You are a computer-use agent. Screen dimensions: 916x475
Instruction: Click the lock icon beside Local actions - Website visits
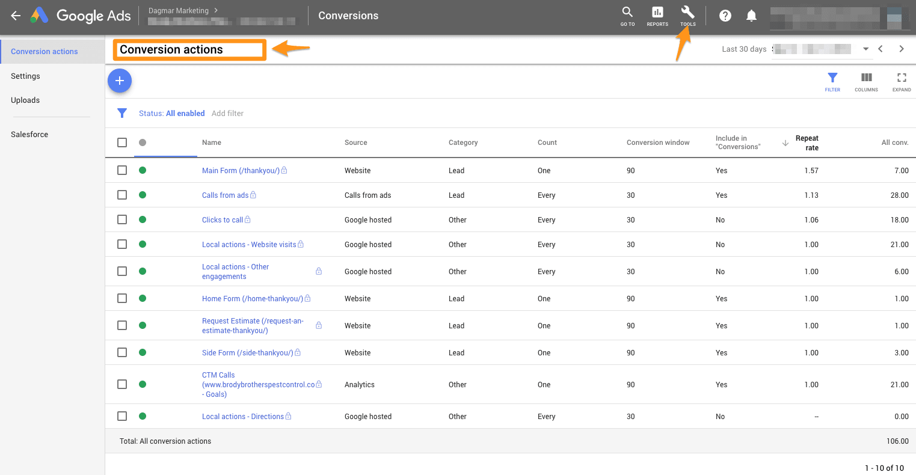(x=301, y=244)
